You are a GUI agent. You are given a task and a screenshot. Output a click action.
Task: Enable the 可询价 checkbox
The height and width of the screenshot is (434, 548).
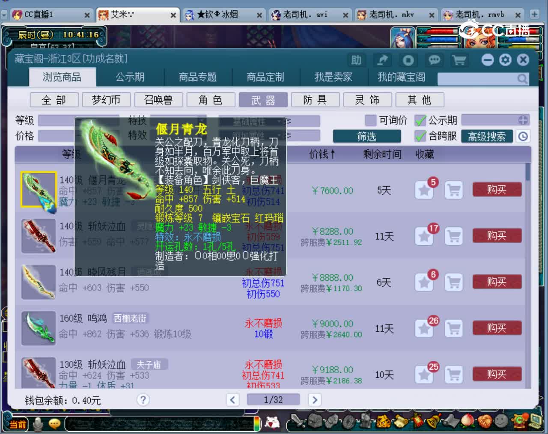370,120
